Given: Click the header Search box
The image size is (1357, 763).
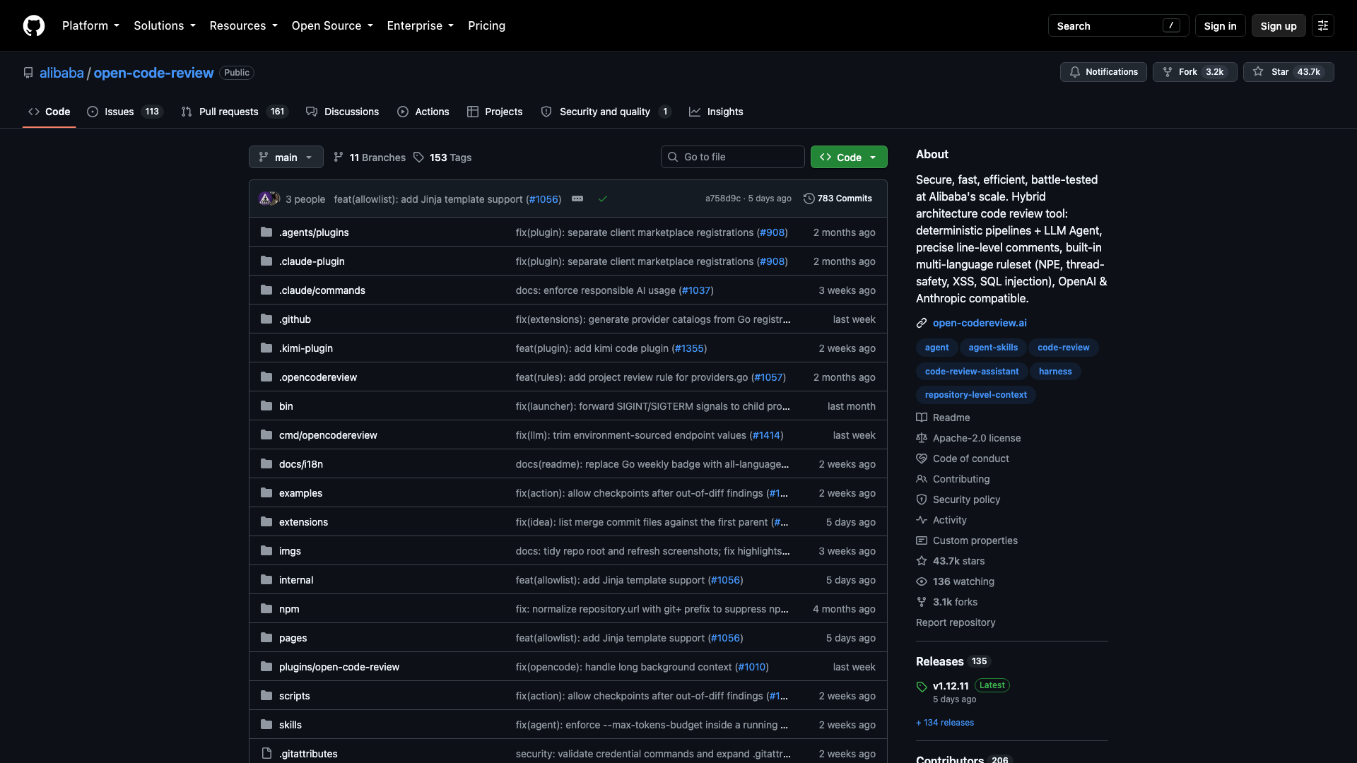Looking at the screenshot, I should point(1118,25).
